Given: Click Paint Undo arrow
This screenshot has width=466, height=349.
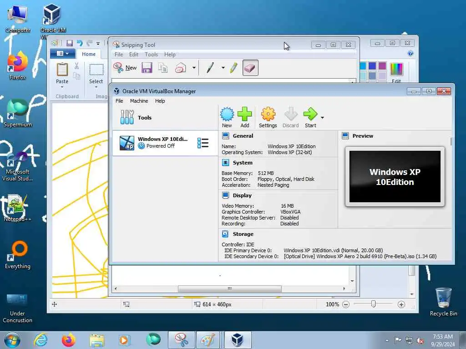Looking at the screenshot, I should 80,43.
